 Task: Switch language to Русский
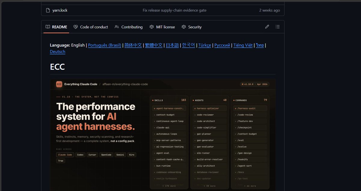pos(222,45)
